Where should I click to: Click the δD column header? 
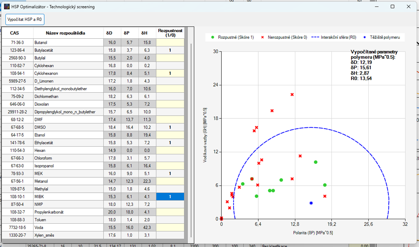point(112,33)
